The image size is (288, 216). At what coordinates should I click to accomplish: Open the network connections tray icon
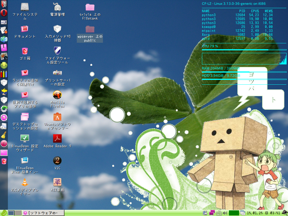click(212, 213)
